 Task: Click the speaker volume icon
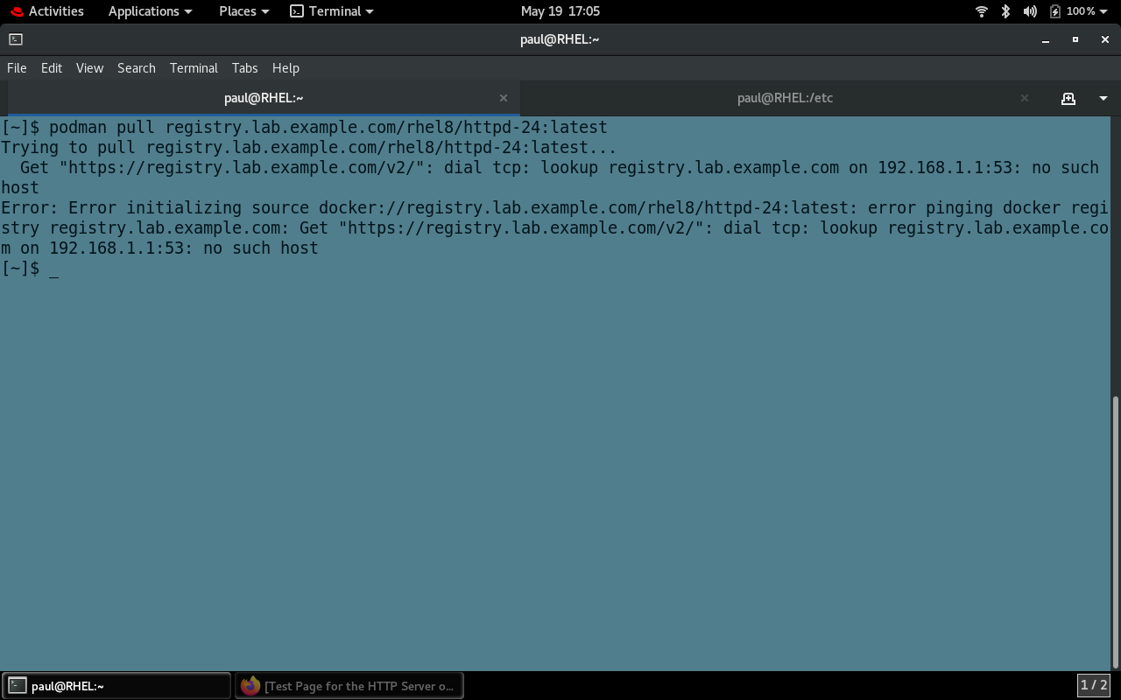[x=1029, y=11]
